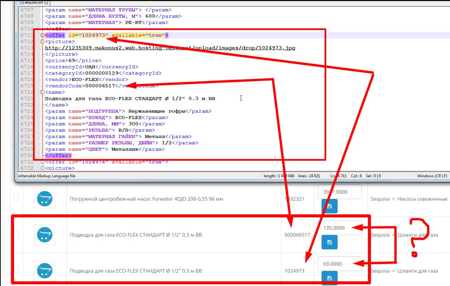Viewport: 450px width, 286px height.
Task: Place cursor on categoryId 0000000129 line
Action: coord(103,73)
